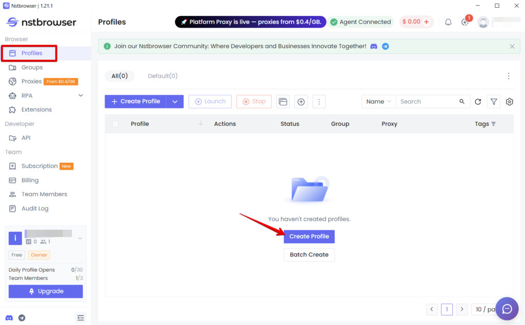Click the center Create Profile button
The image size is (525, 325).
click(309, 236)
